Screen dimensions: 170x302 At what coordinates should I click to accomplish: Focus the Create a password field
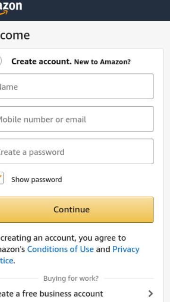[x=76, y=151]
